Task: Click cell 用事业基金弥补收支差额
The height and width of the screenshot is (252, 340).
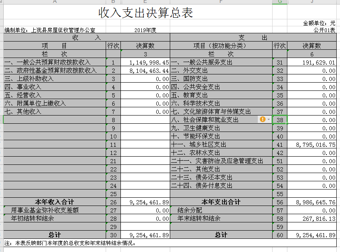Action: coord(55,210)
